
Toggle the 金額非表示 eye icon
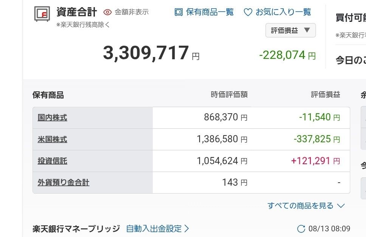point(107,12)
